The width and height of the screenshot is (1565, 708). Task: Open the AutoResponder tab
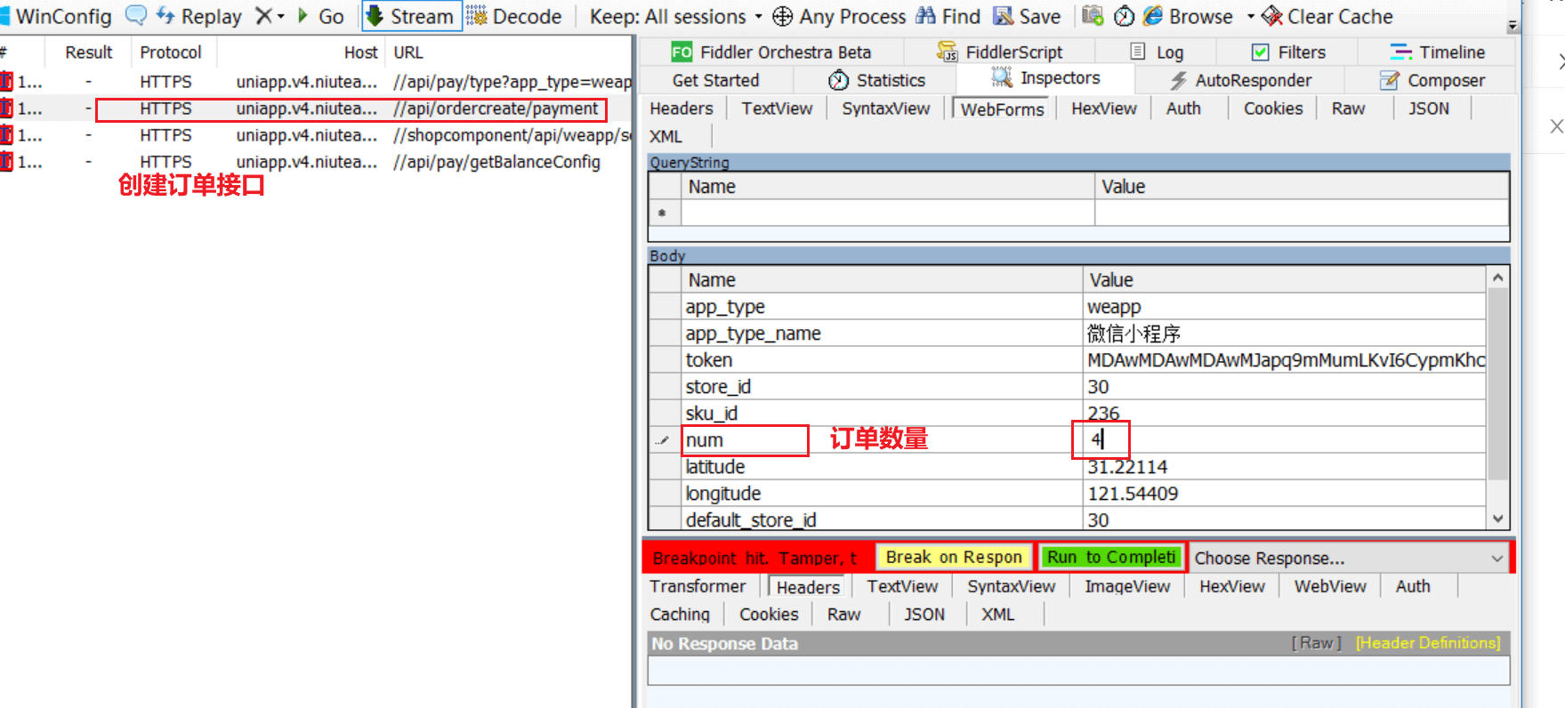[1240, 80]
